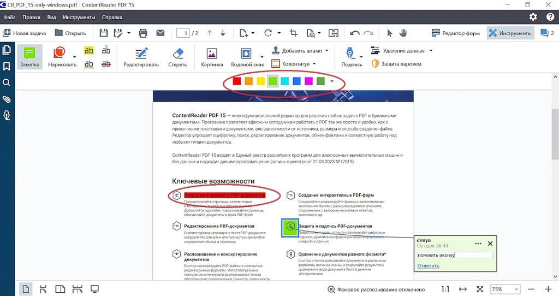
Task: Expand the Draw tool dropdown arrow
Action: pyautogui.click(x=74, y=57)
